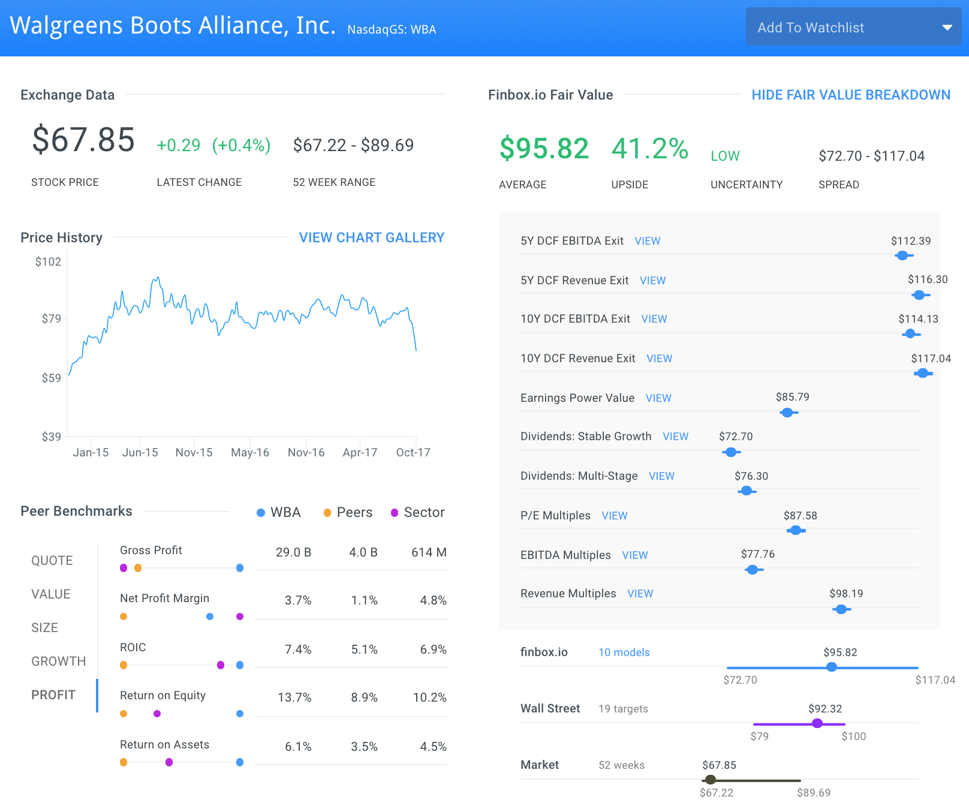
Task: Select the SIZE benchmark tab
Action: [45, 628]
